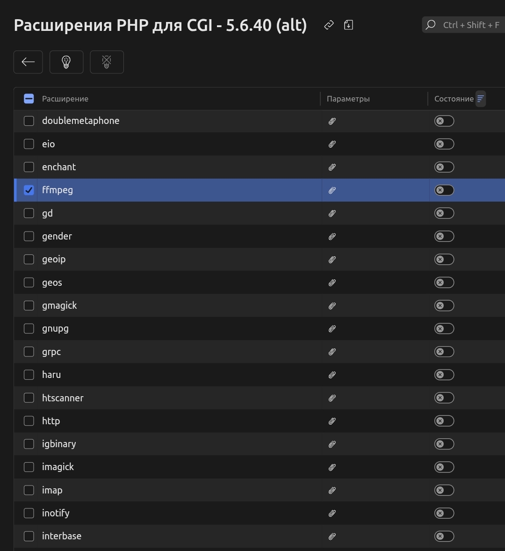Click the Параметры column header
This screenshot has height=551, width=505.
tap(348, 99)
